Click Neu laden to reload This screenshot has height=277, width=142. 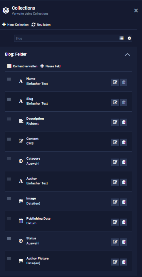click(x=41, y=25)
